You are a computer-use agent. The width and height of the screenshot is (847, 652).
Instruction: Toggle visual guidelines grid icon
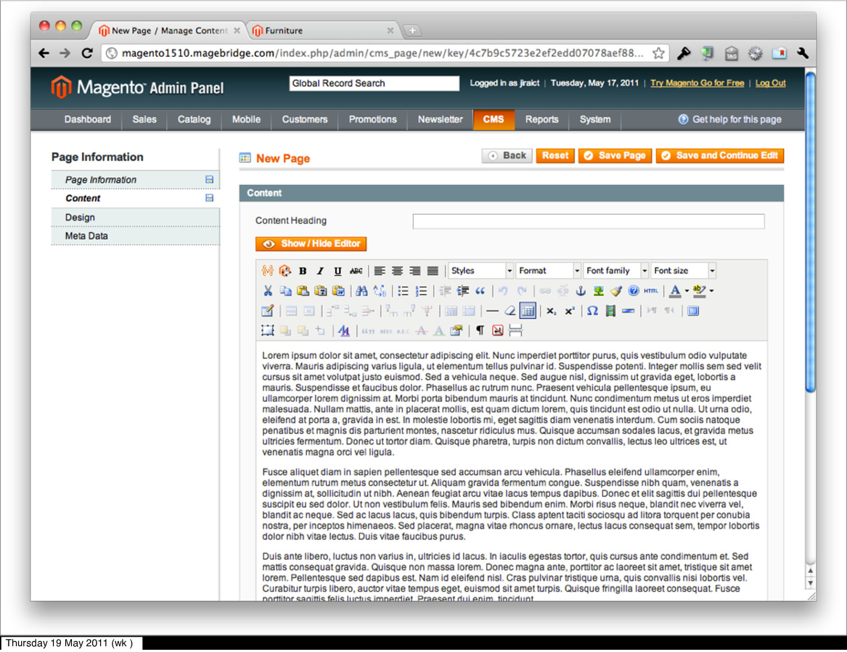tap(528, 311)
